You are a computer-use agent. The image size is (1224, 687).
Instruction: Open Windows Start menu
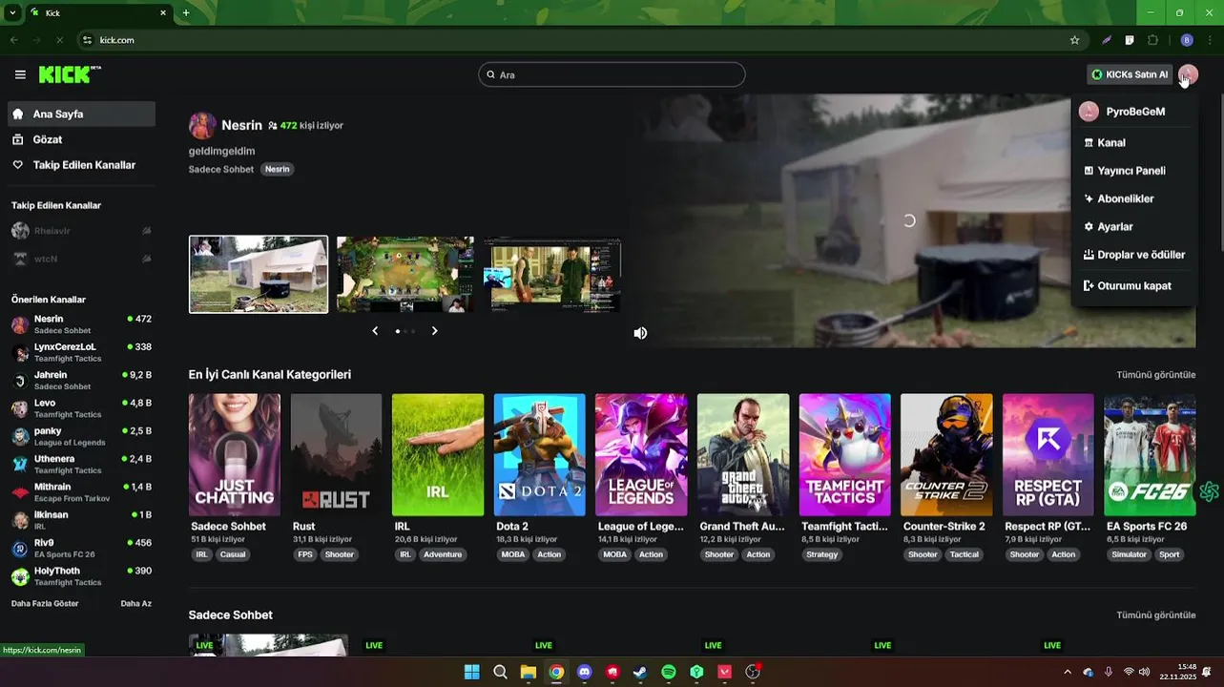pos(471,672)
